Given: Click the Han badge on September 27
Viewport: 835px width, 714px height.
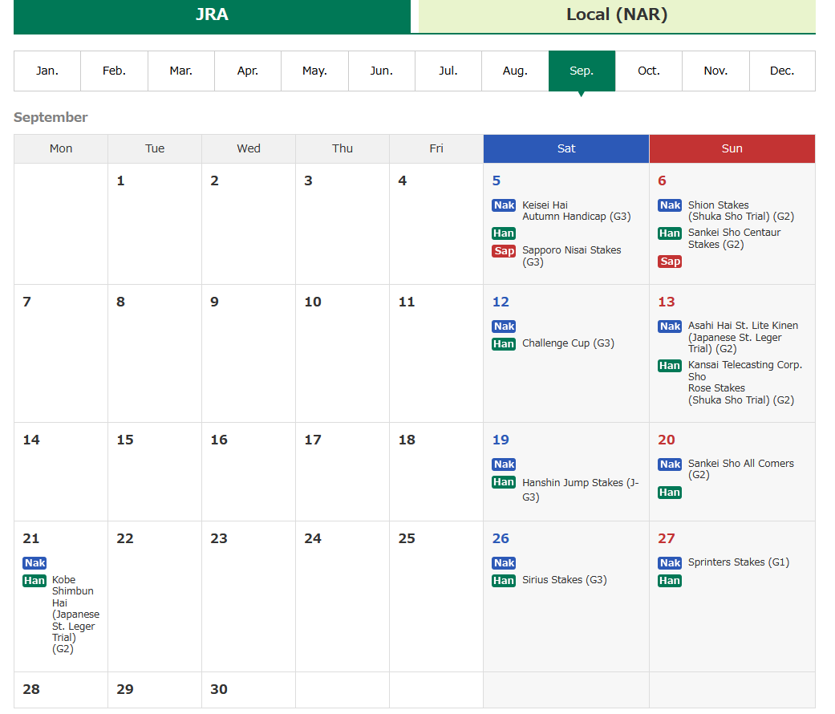Looking at the screenshot, I should (x=670, y=580).
